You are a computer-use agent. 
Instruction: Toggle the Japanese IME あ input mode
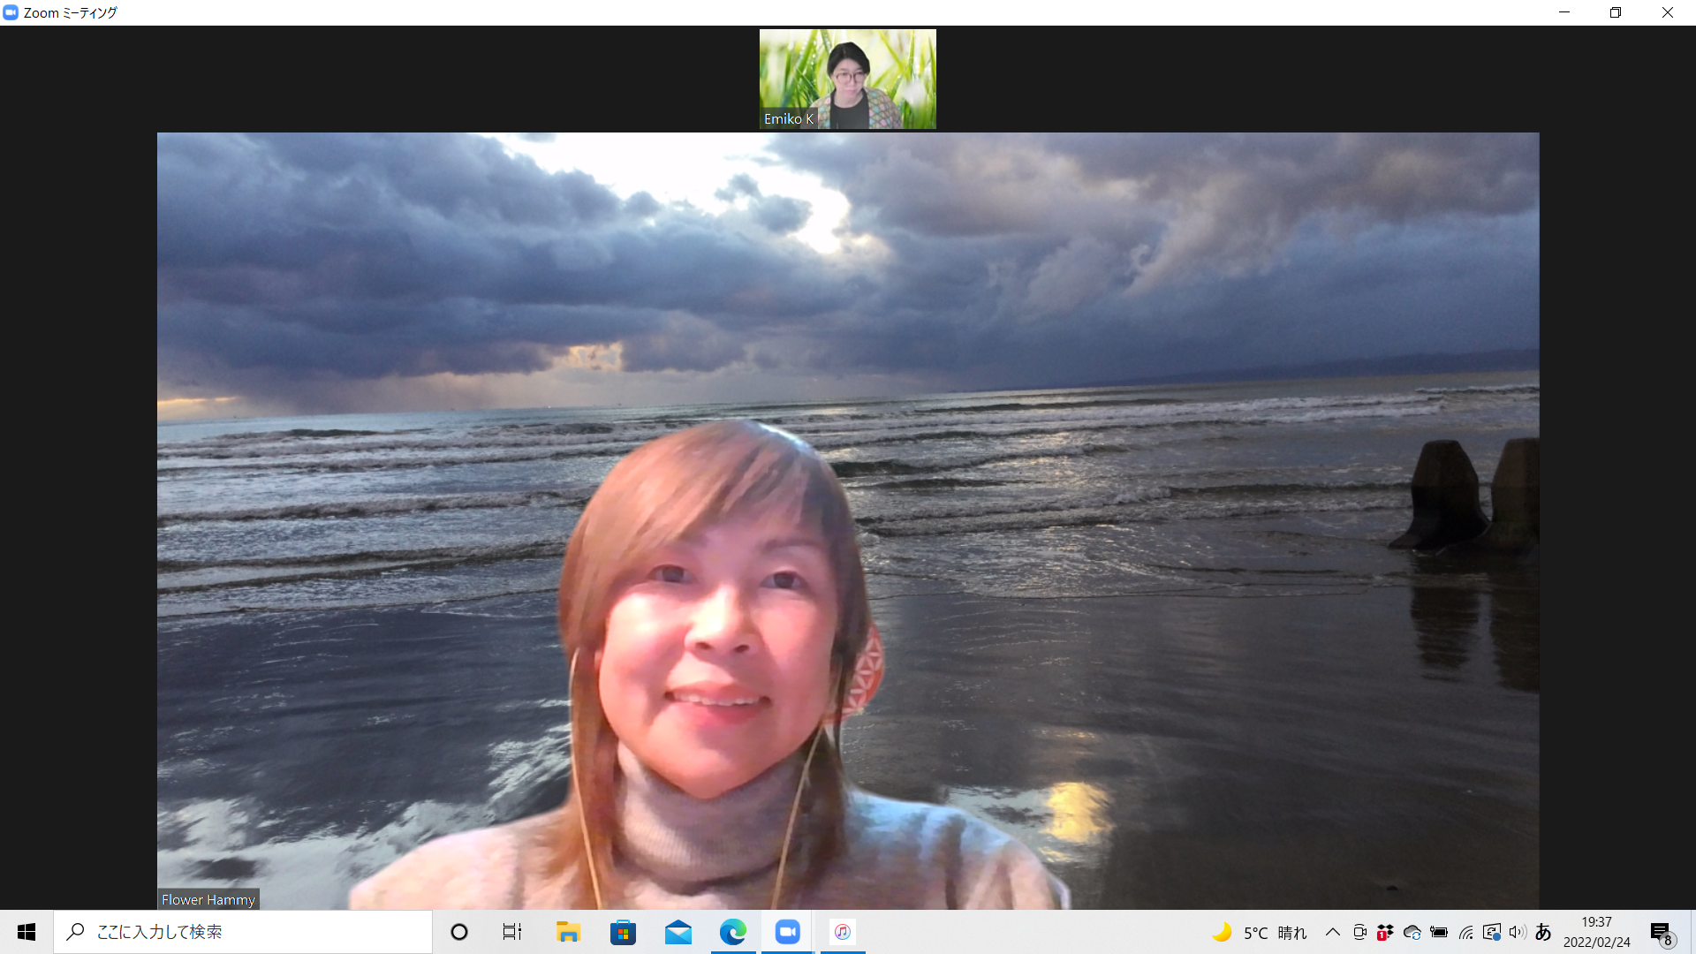tap(1543, 932)
